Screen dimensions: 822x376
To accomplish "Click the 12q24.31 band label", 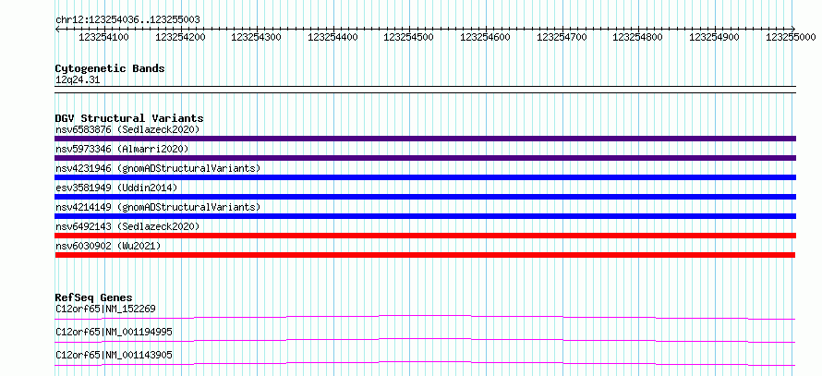I will [x=78, y=80].
